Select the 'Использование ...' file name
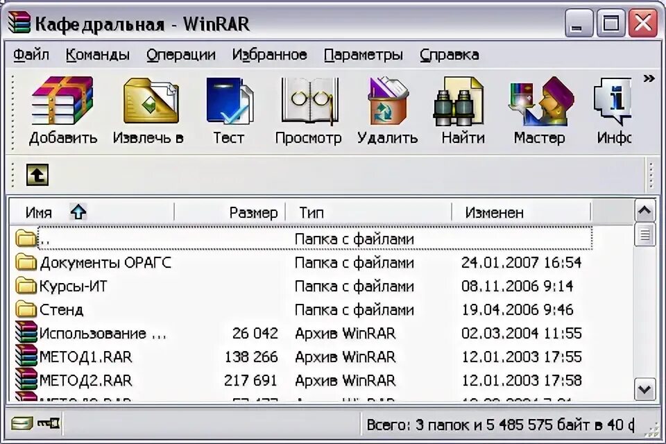Image resolution: width=666 pixels, height=444 pixels. [x=103, y=334]
